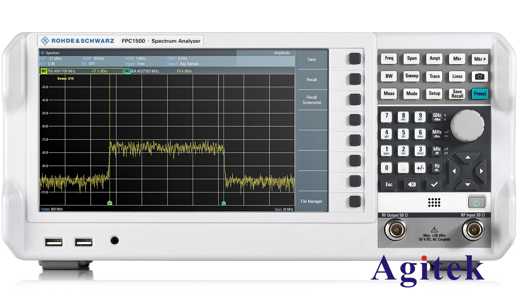
Task: Select the M1 marker field
Action: [x=82, y=71]
